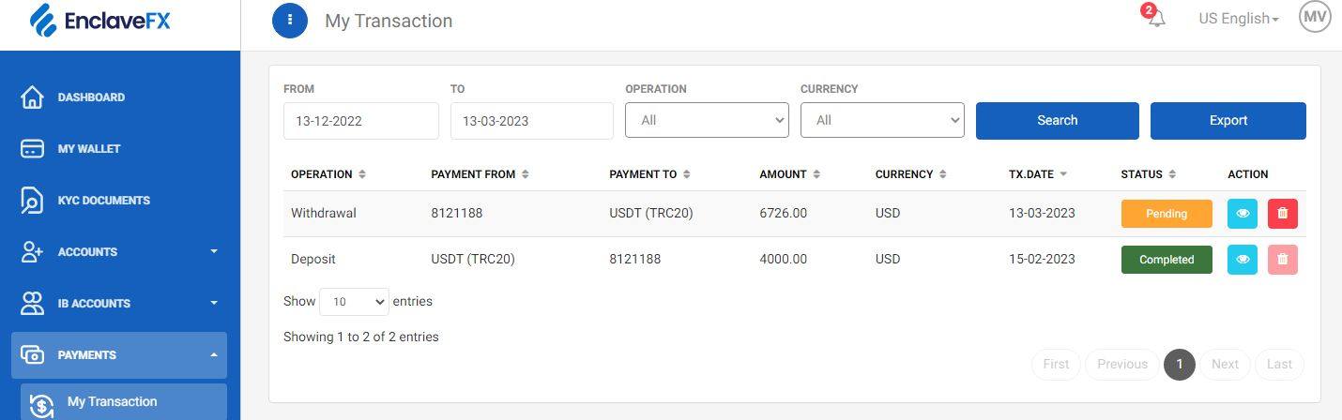Click the EnclaveFX logo

tap(99, 21)
